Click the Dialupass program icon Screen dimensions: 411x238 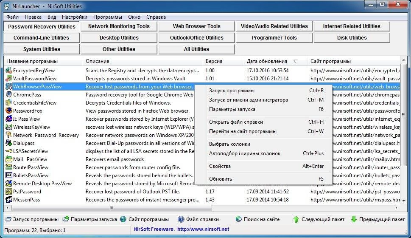(x=8, y=143)
